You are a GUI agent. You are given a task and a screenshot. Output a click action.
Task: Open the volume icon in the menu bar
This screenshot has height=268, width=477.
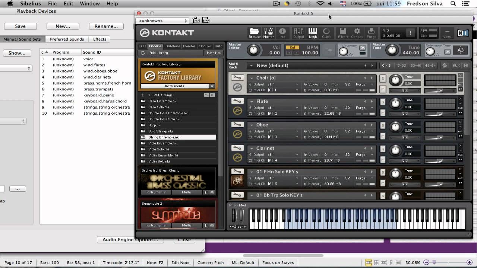click(x=331, y=4)
